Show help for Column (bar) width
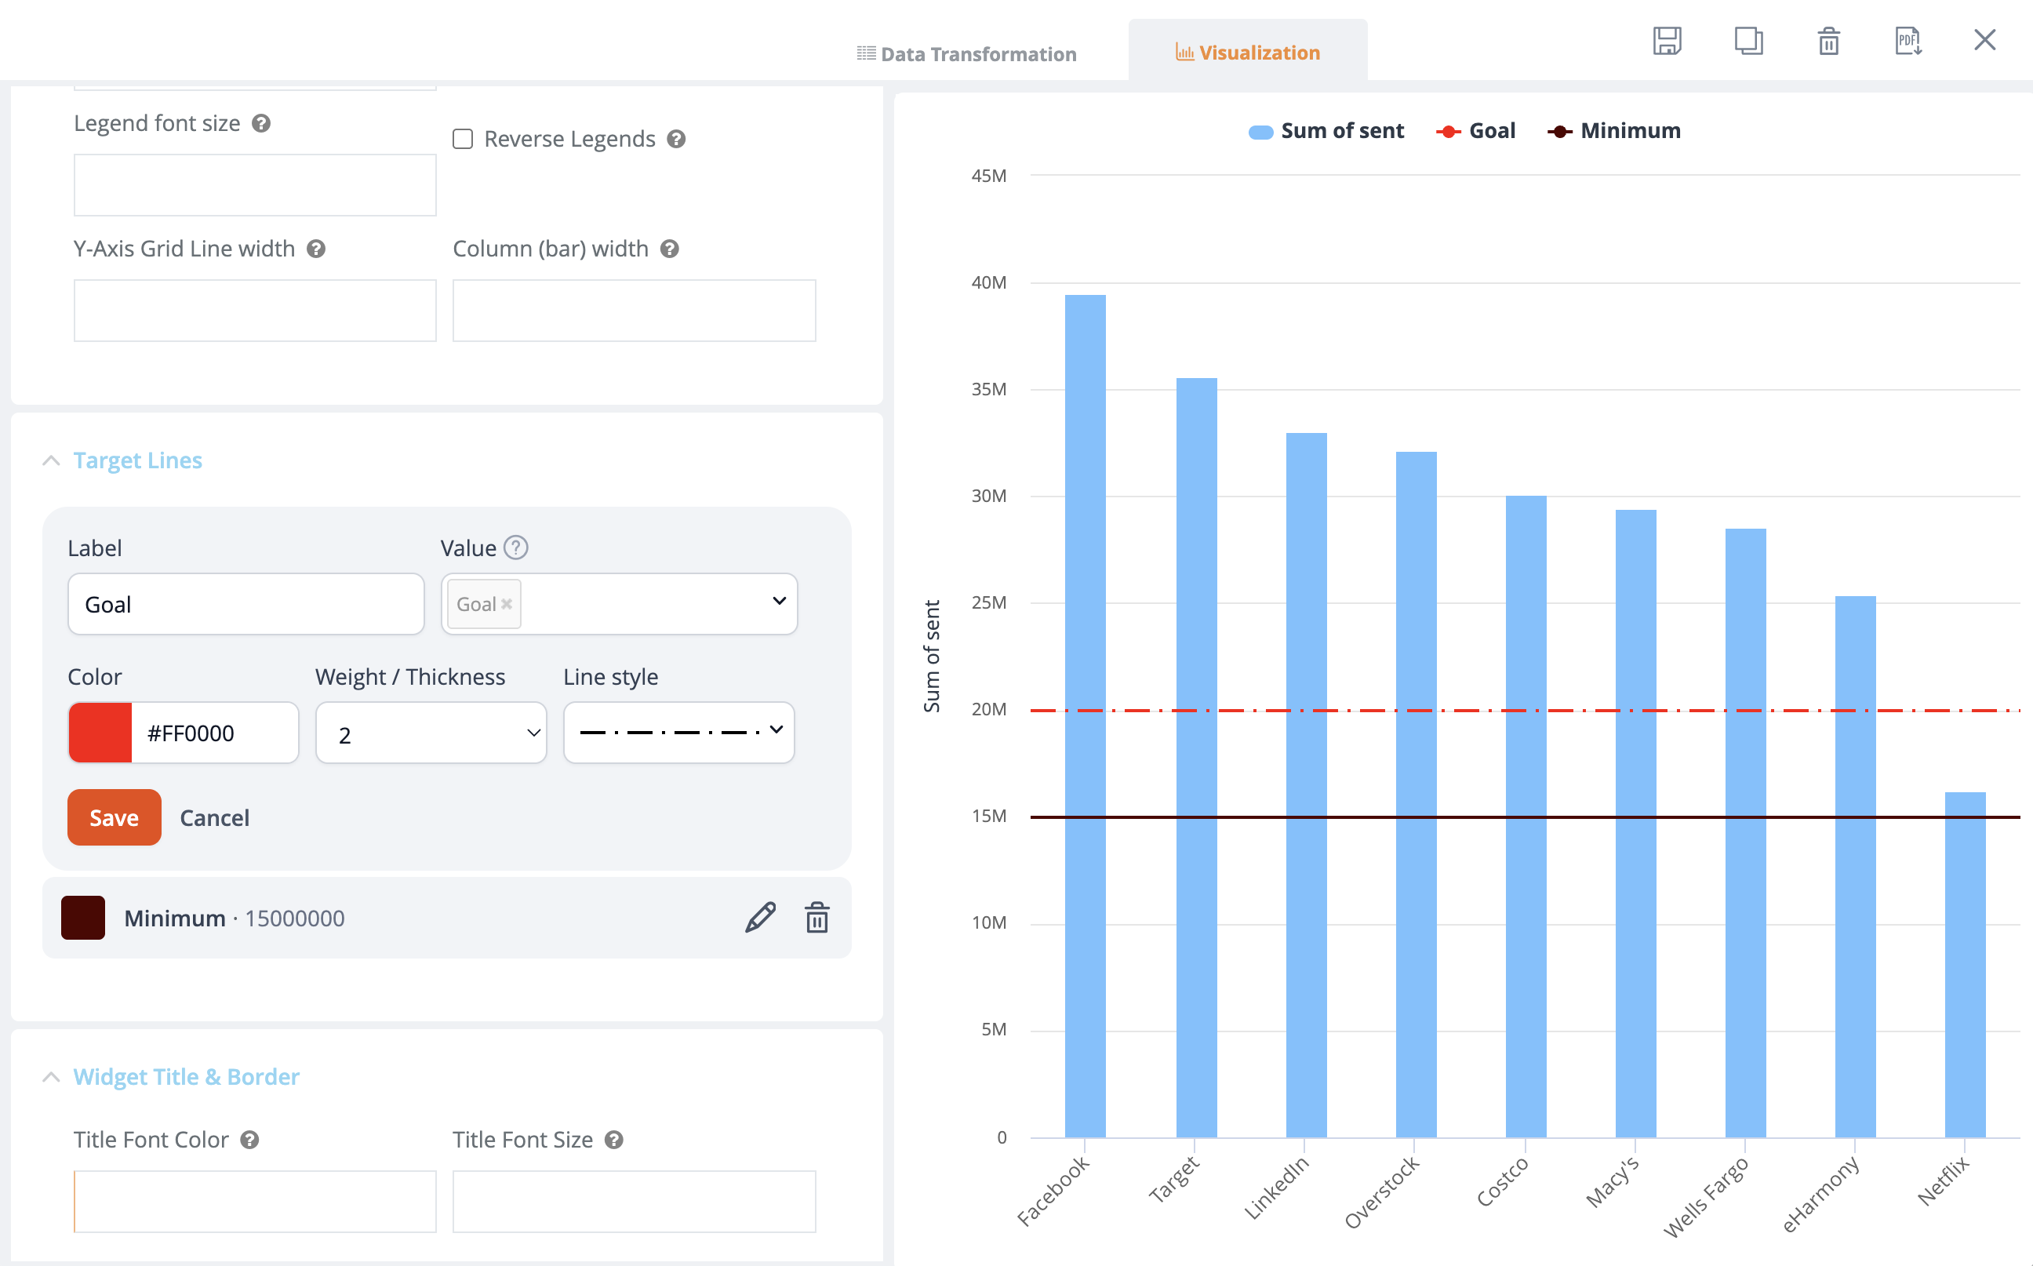Image resolution: width=2033 pixels, height=1266 pixels. (x=668, y=248)
